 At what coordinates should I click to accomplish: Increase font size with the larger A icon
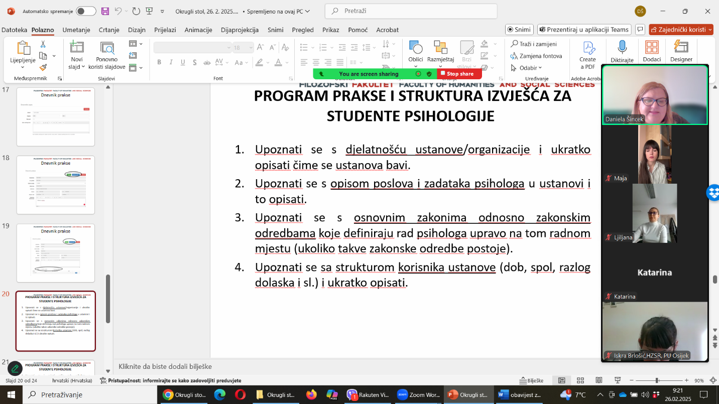[260, 48]
